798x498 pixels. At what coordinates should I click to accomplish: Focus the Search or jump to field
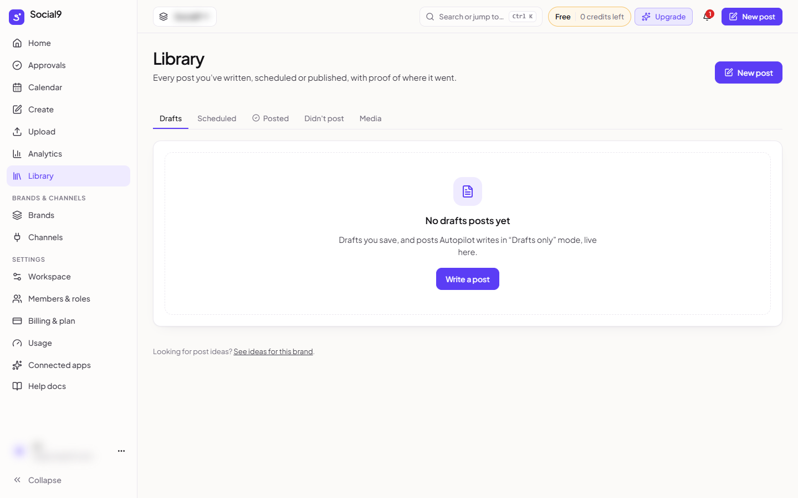click(480, 17)
